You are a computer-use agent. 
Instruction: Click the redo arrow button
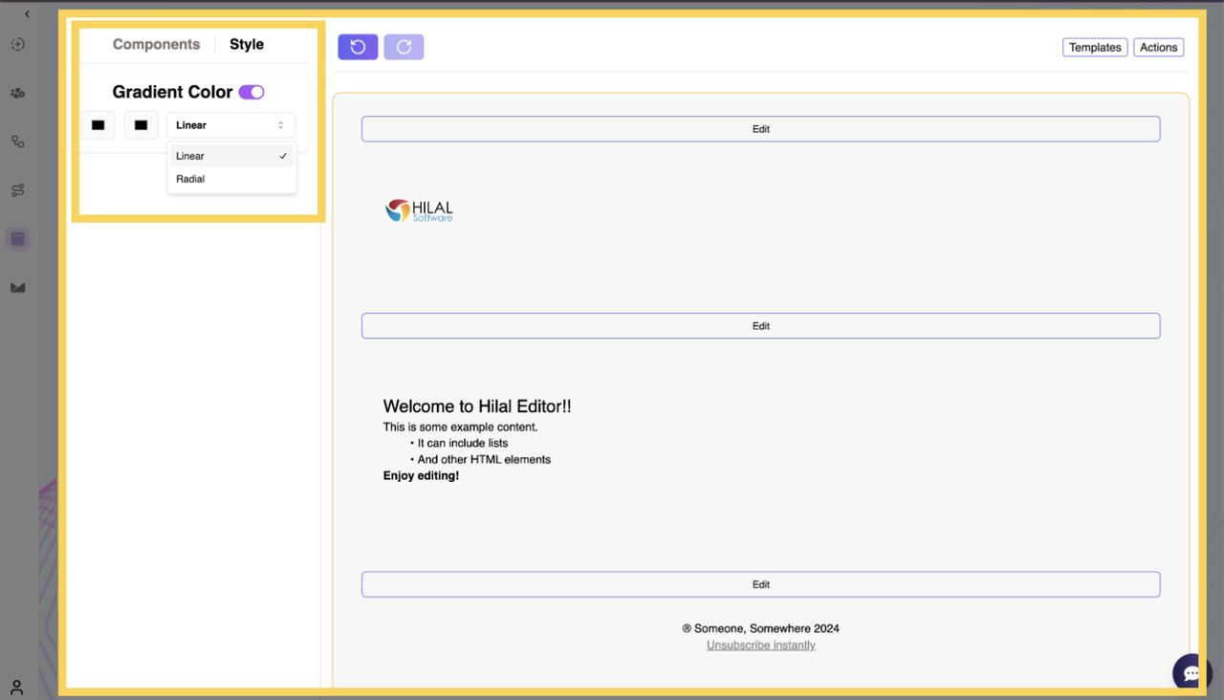(x=404, y=47)
